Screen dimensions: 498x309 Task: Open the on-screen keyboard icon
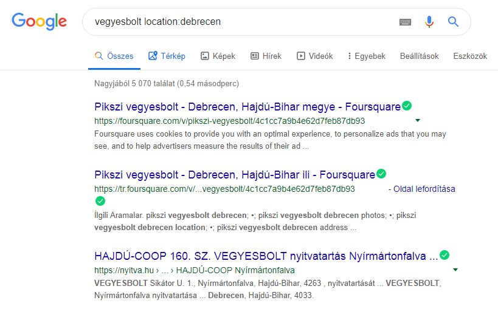pos(405,22)
